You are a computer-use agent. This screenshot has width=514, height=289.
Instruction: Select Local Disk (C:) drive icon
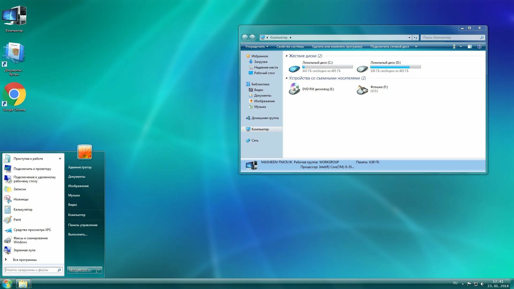[x=294, y=69]
